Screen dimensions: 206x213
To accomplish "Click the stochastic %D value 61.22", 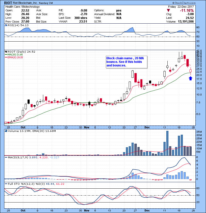I will [60, 184].
